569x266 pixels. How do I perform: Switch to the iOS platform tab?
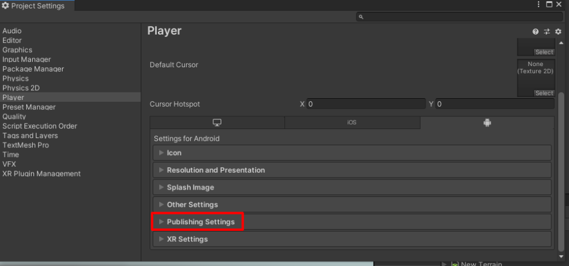(352, 122)
